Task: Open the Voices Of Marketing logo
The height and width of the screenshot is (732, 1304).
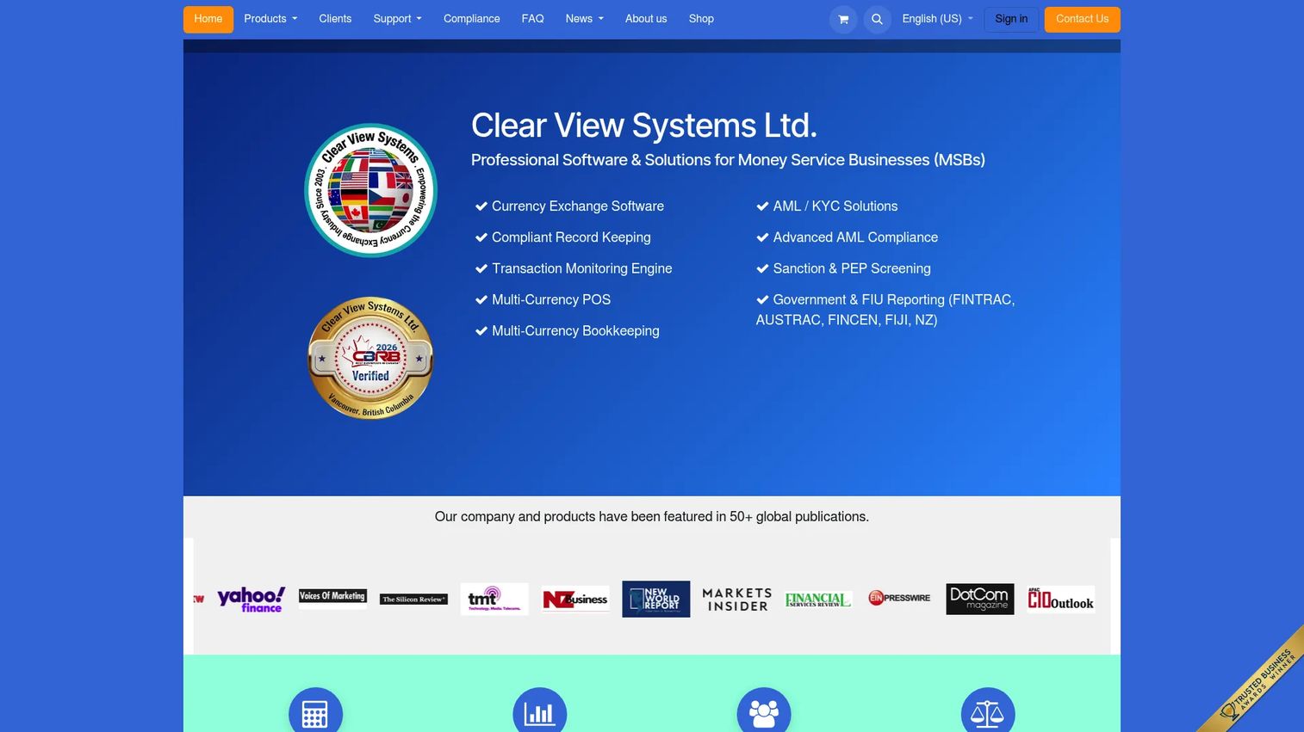Action: click(x=332, y=599)
